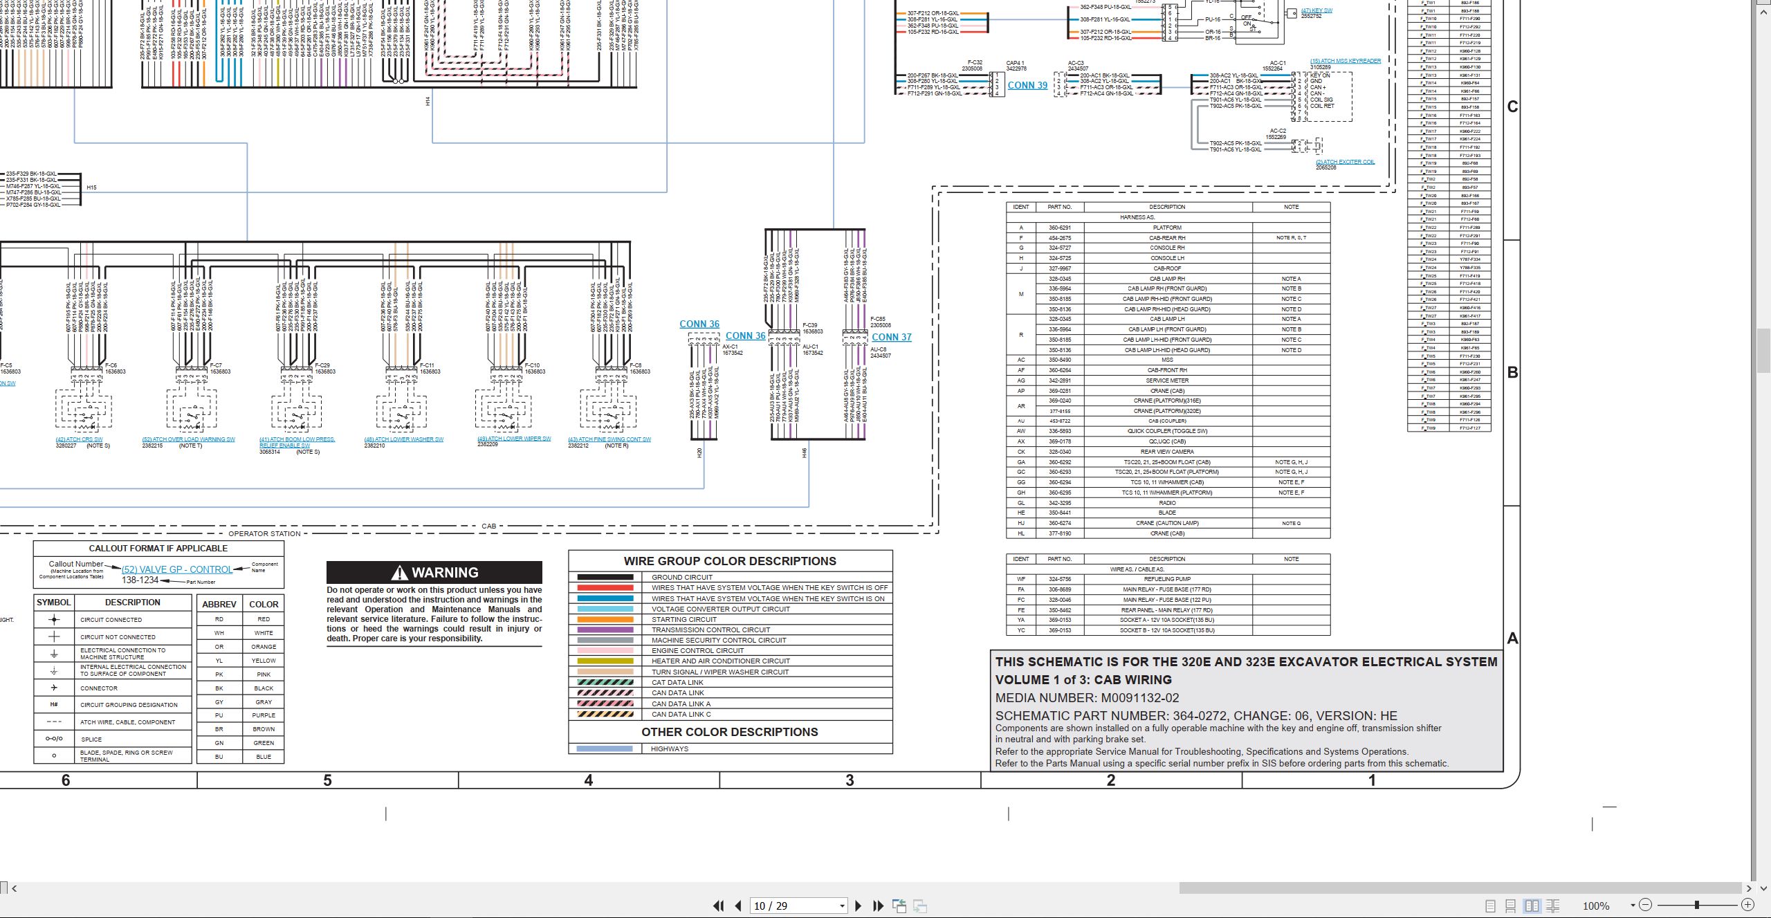Open (52) VALVE GP - CONTROL link
The height and width of the screenshot is (918, 1771).
tap(177, 569)
